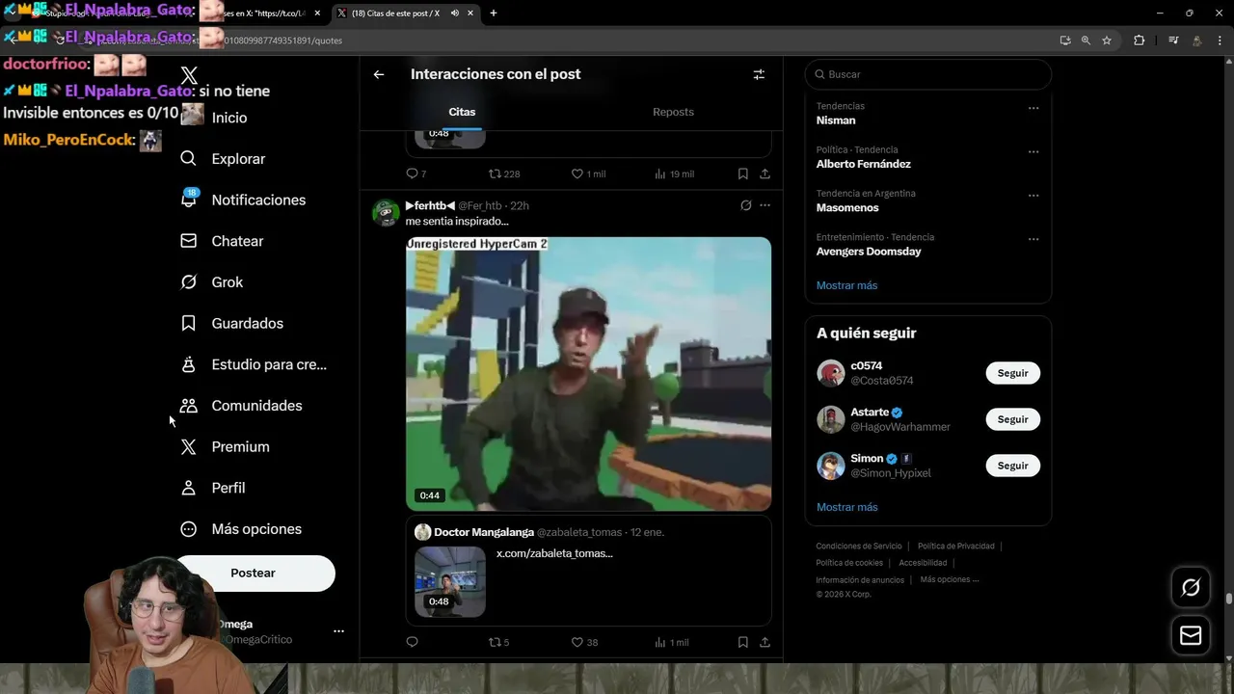Click the Buscar search field
The width and height of the screenshot is (1234, 694).
[x=927, y=74]
